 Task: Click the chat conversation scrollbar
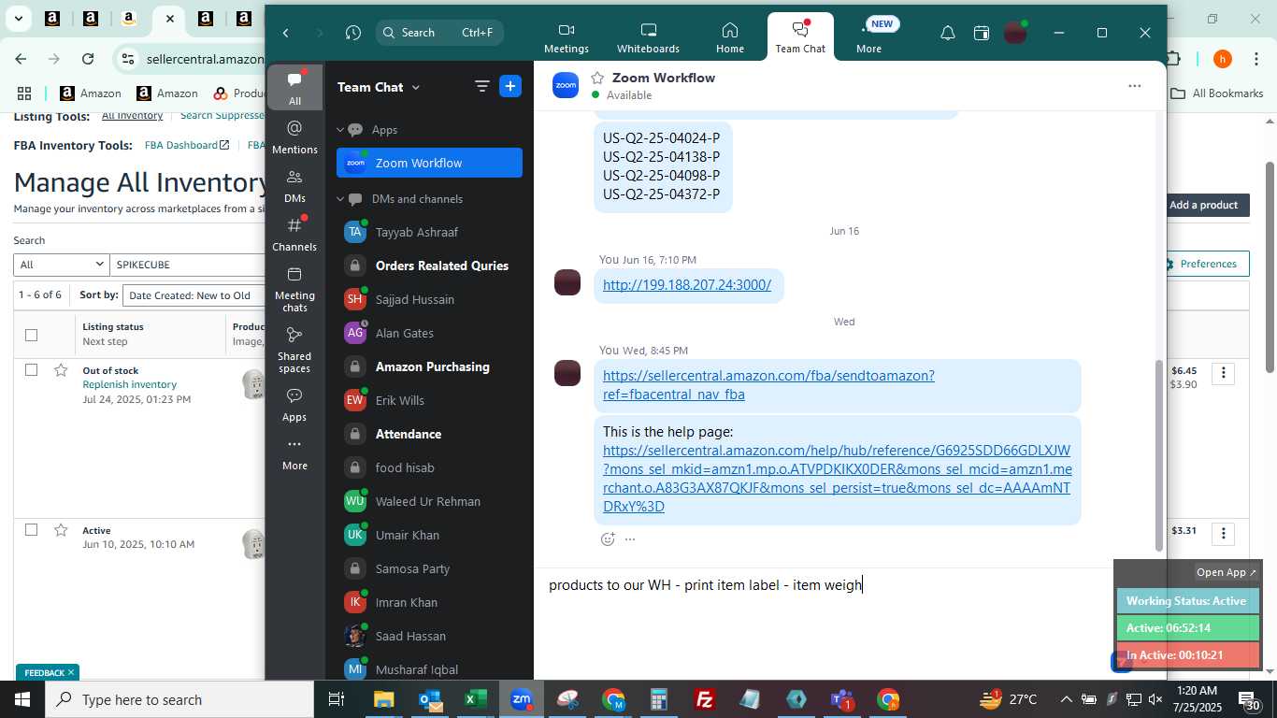click(x=1159, y=455)
